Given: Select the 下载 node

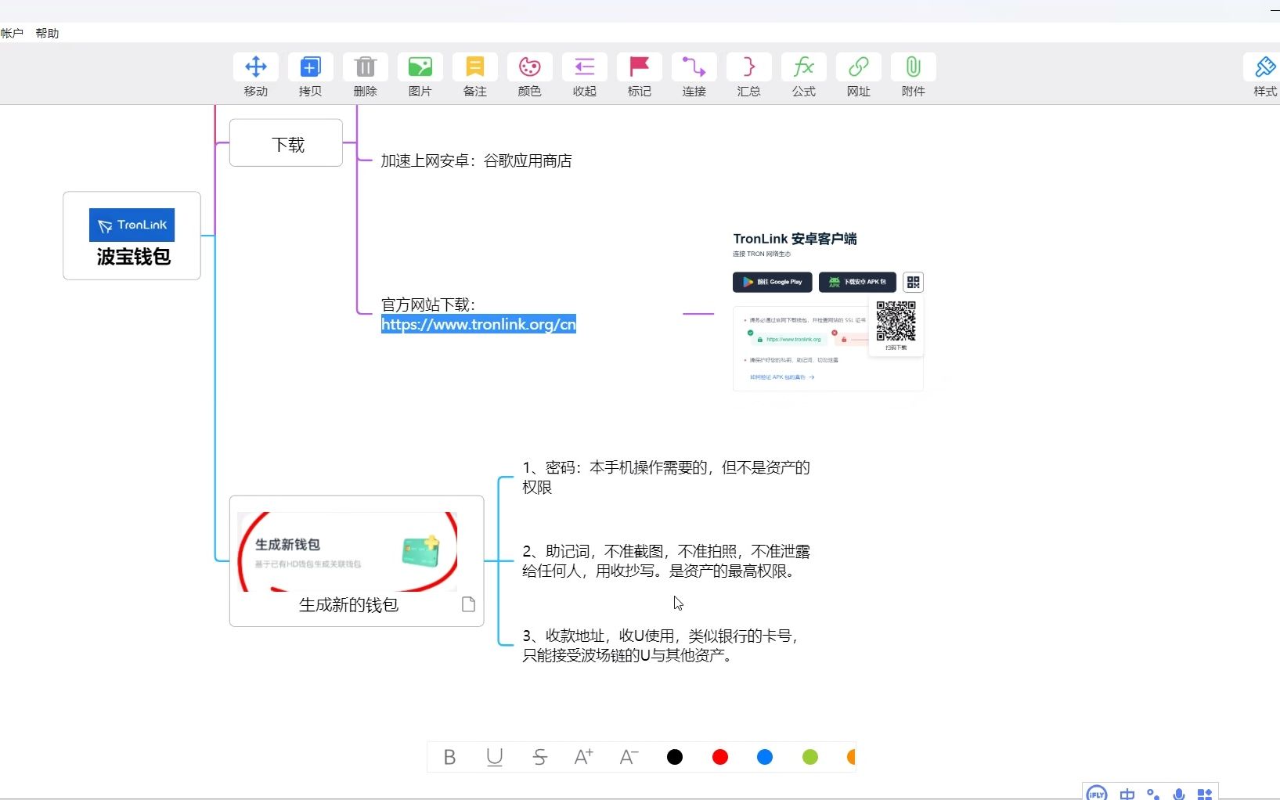Looking at the screenshot, I should click(287, 143).
